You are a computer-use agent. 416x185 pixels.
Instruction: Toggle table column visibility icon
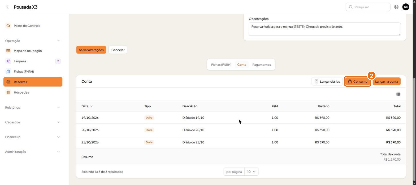click(398, 94)
